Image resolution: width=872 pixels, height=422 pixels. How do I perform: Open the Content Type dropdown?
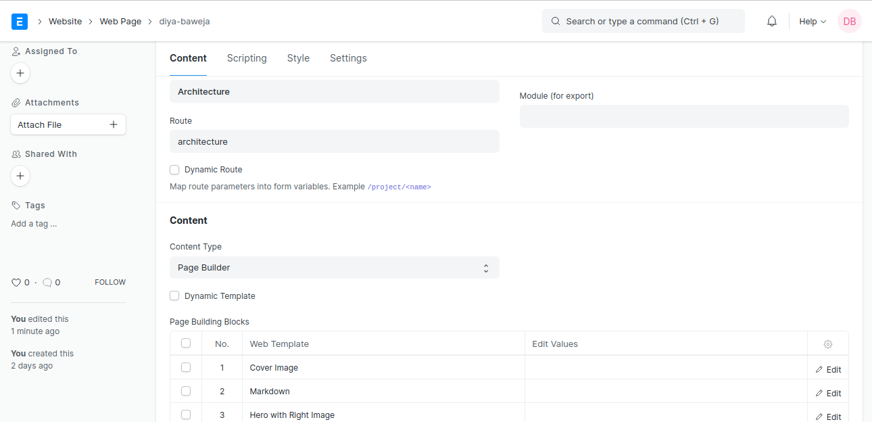(334, 268)
